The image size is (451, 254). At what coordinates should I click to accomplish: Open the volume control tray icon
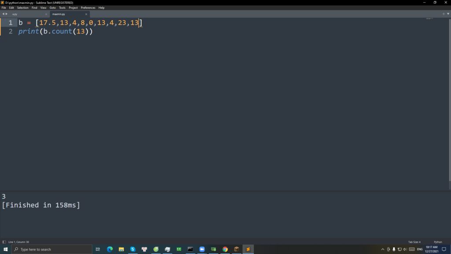405,249
